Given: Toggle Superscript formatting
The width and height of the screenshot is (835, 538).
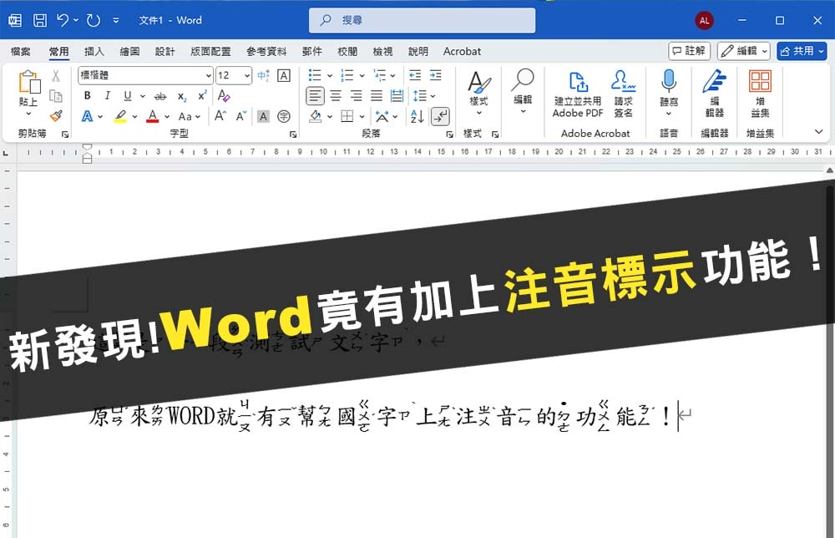Looking at the screenshot, I should (202, 96).
